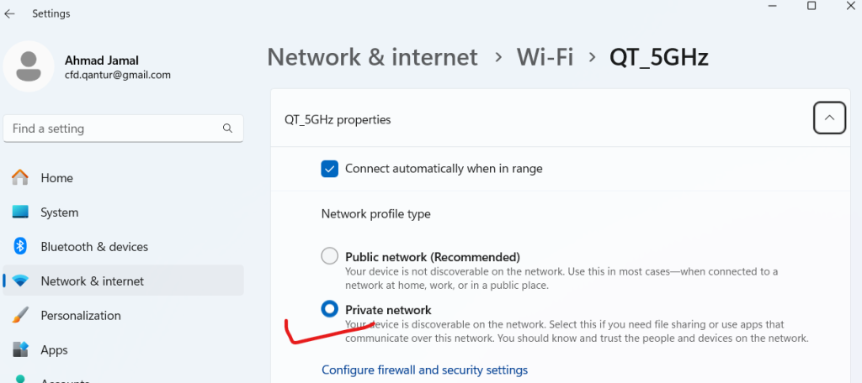Collapse the QT_5GHz properties section
This screenshot has height=383, width=862.
(829, 119)
